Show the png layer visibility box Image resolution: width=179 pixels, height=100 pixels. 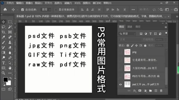(x=121, y=52)
